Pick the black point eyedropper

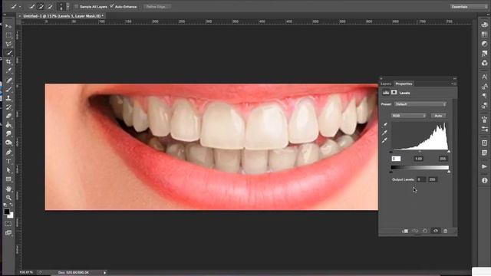pos(385,124)
